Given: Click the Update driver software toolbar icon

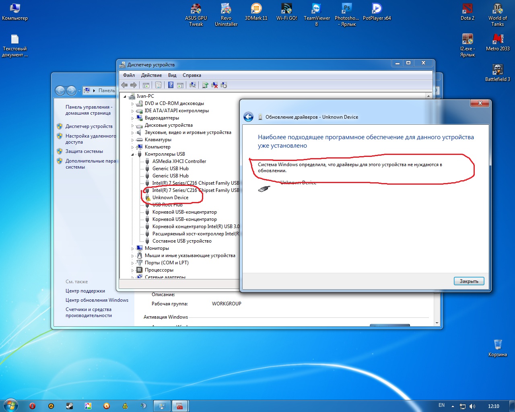Looking at the screenshot, I should (205, 85).
